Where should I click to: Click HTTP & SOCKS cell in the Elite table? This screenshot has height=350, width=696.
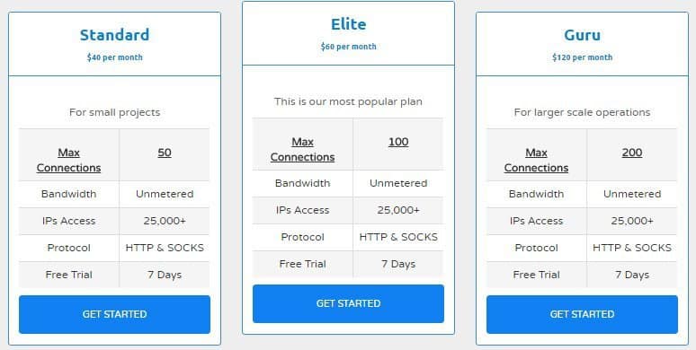coord(398,237)
